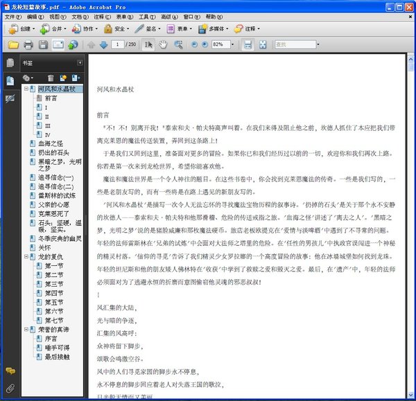
Task: Jump to the 克莱恩死了 bookmark
Action: point(53,213)
